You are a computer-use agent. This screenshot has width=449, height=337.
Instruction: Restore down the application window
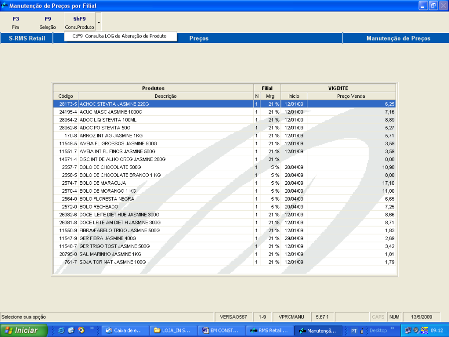click(433, 5)
